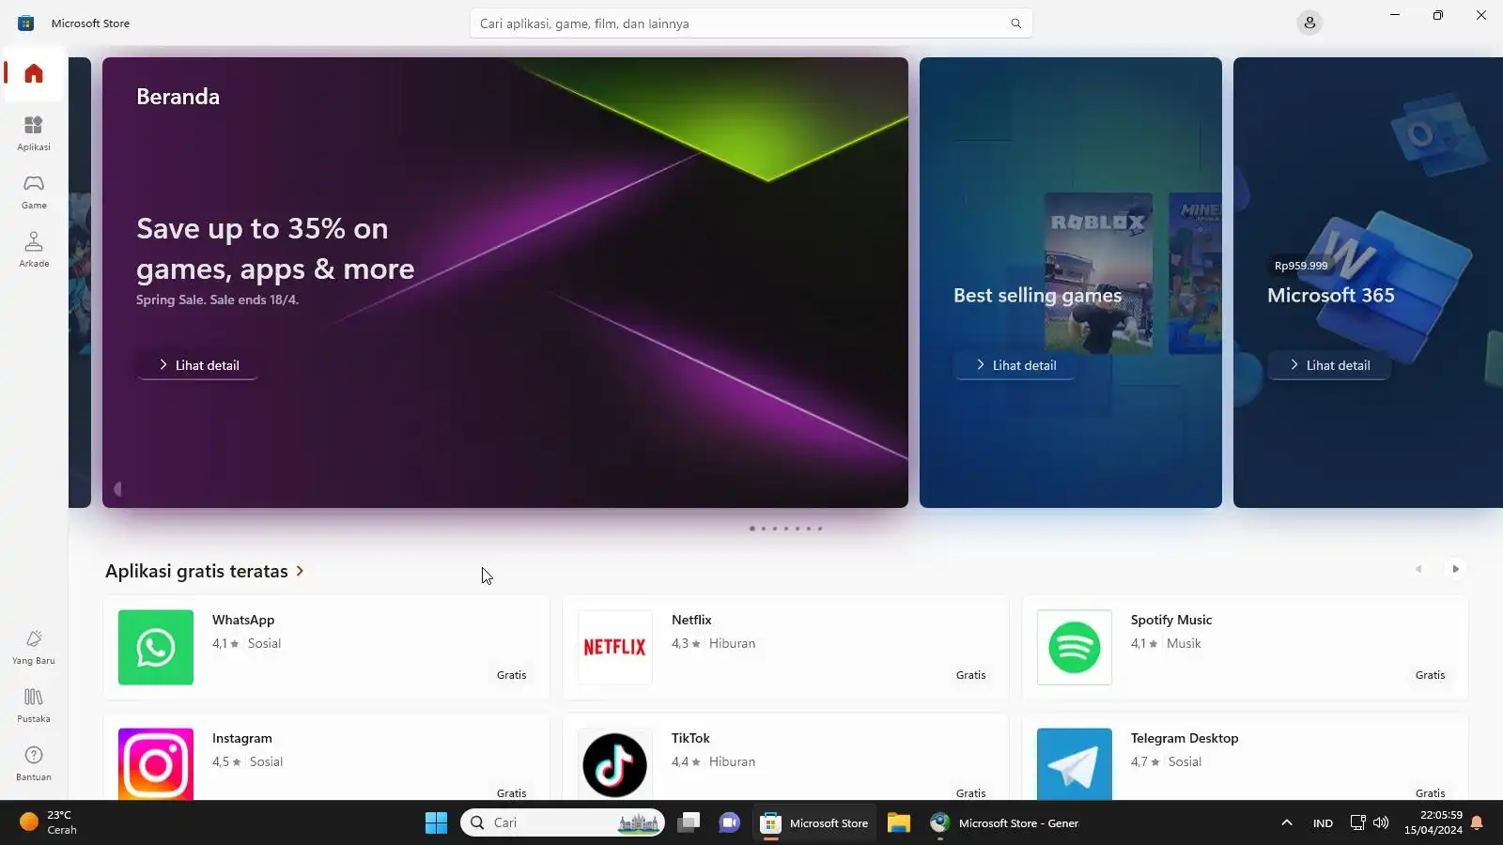Screen dimensions: 1503x845
Task: Click Lihat detail on Microsoft 365 card
Action: point(1329,365)
